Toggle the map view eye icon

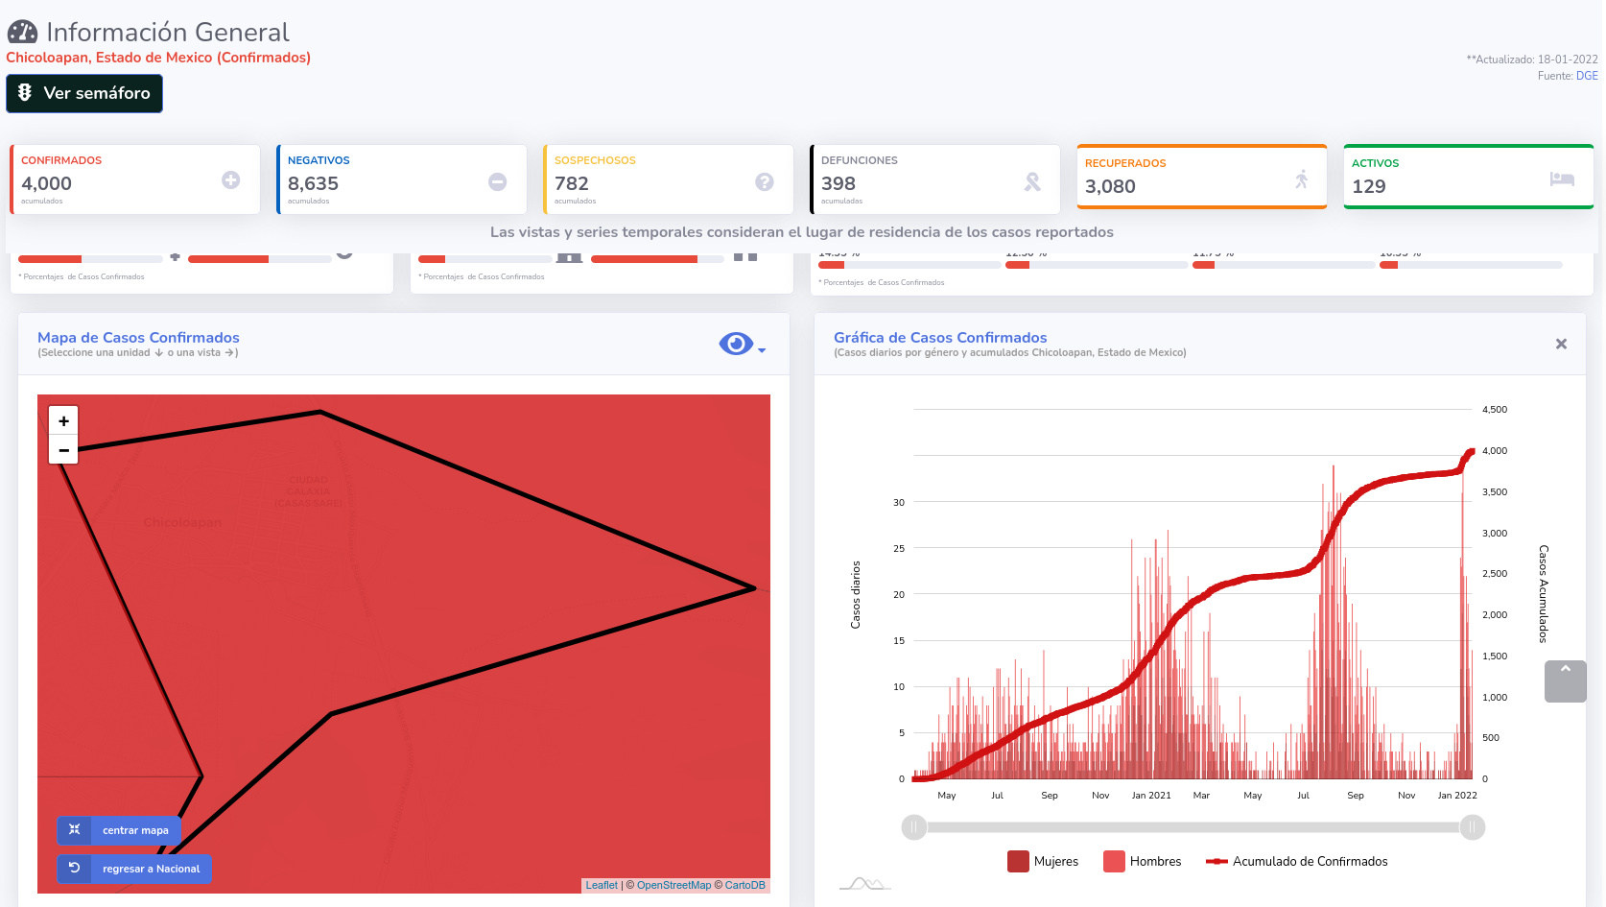736,344
